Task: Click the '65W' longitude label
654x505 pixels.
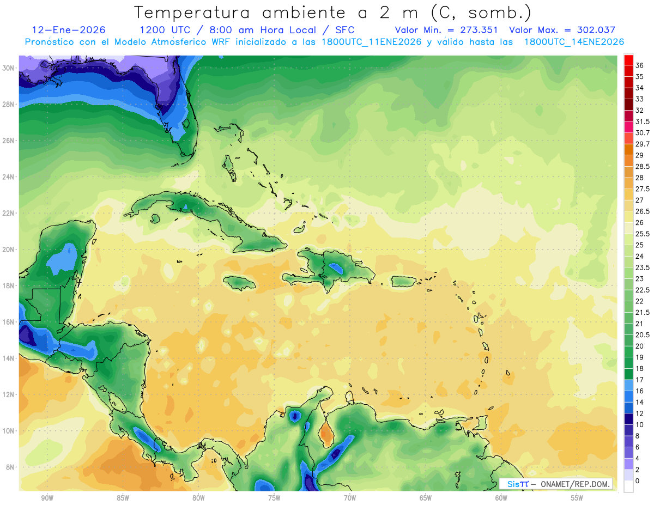Action: pyautogui.click(x=426, y=498)
